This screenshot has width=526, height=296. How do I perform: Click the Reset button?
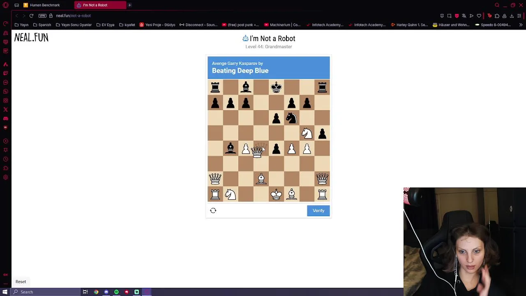21,282
